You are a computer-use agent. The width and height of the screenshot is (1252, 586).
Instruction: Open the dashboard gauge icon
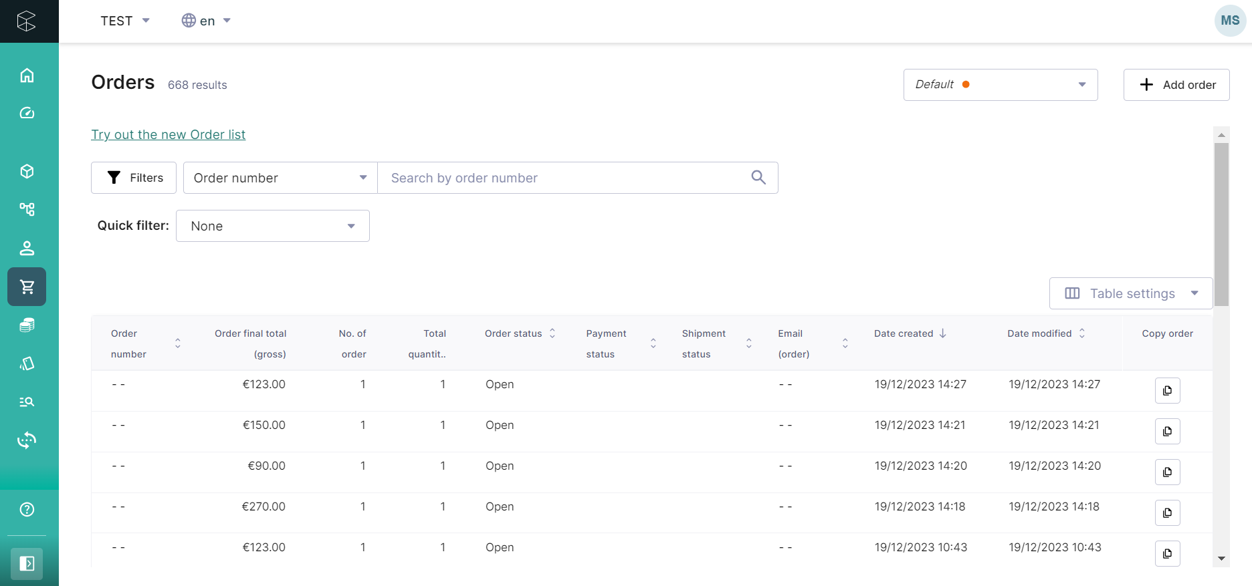coord(27,113)
